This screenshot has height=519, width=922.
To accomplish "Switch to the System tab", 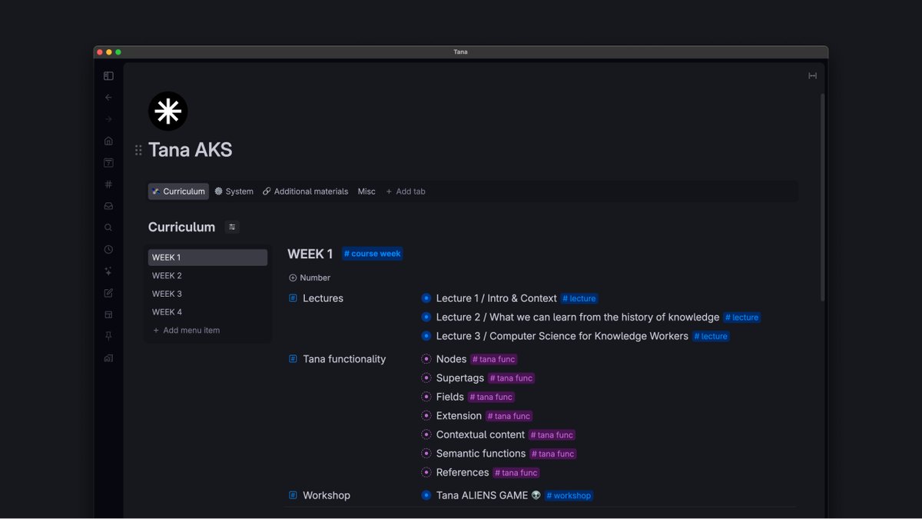I will (234, 191).
